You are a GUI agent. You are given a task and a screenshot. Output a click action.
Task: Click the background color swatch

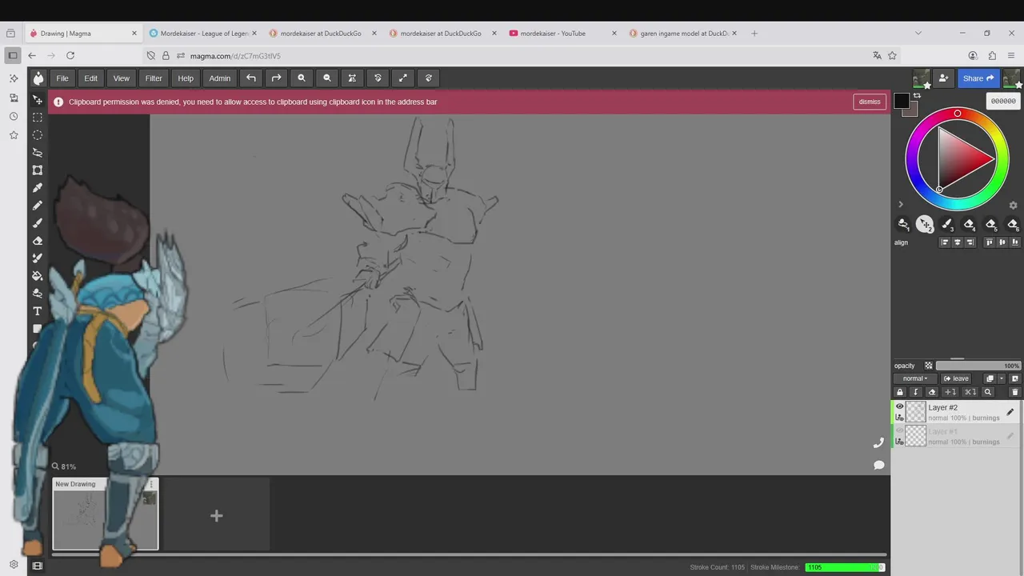[x=912, y=110]
